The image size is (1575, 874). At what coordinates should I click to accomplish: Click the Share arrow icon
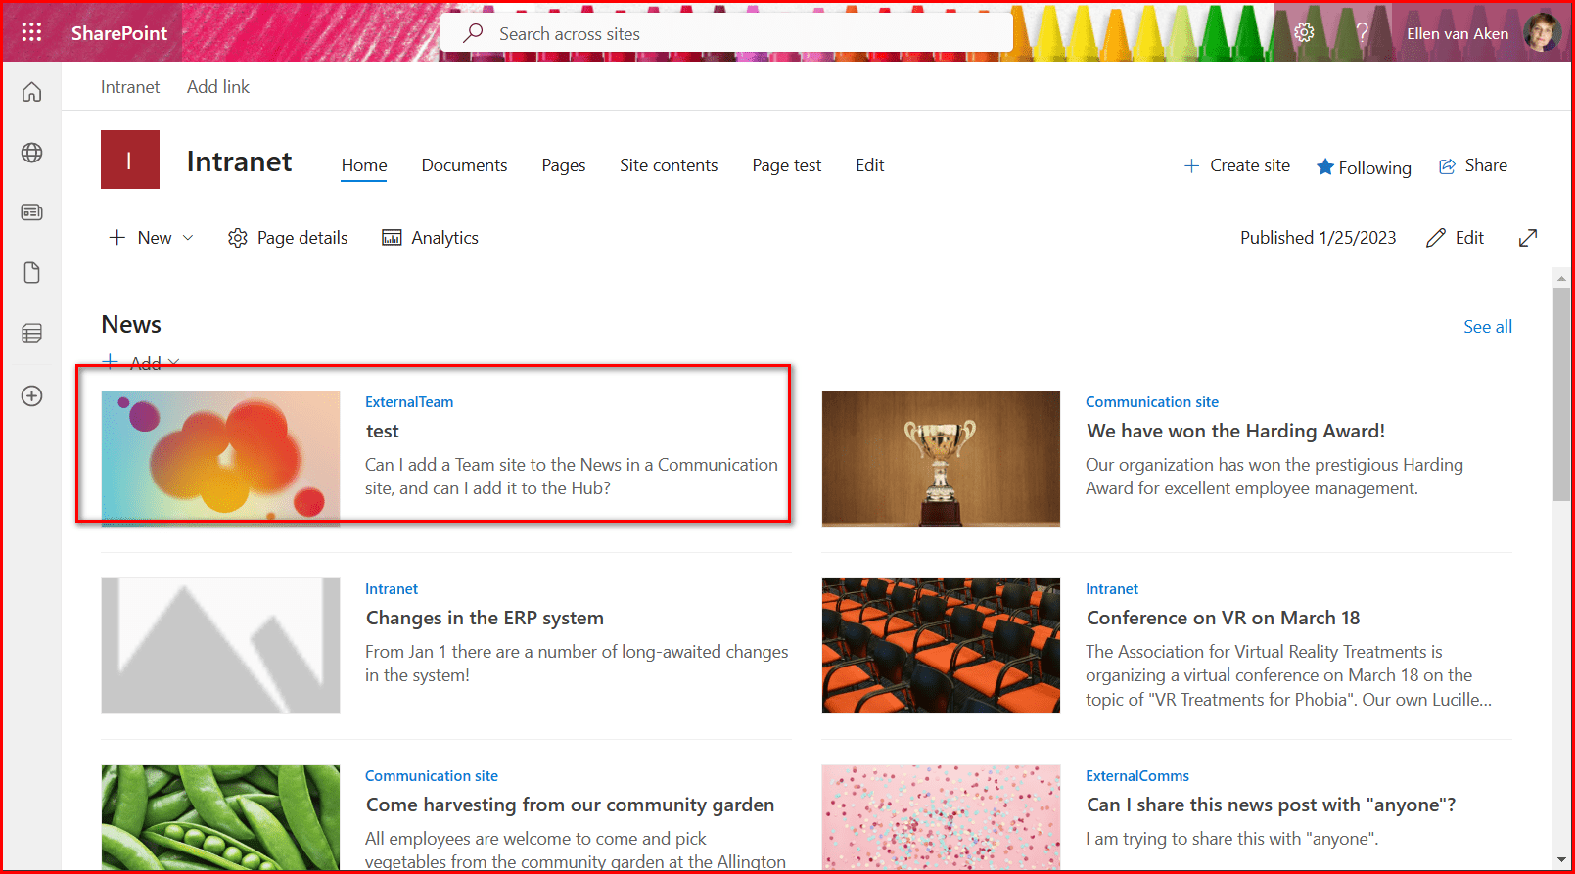[1447, 166]
